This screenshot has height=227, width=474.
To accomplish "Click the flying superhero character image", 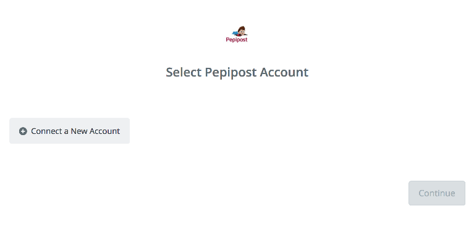I will click(x=240, y=31).
